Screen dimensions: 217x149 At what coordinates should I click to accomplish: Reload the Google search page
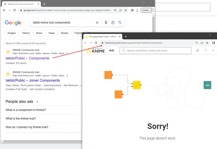click(x=14, y=10)
